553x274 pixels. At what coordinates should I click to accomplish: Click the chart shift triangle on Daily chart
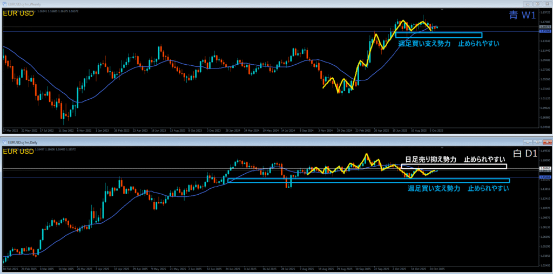click(442, 147)
